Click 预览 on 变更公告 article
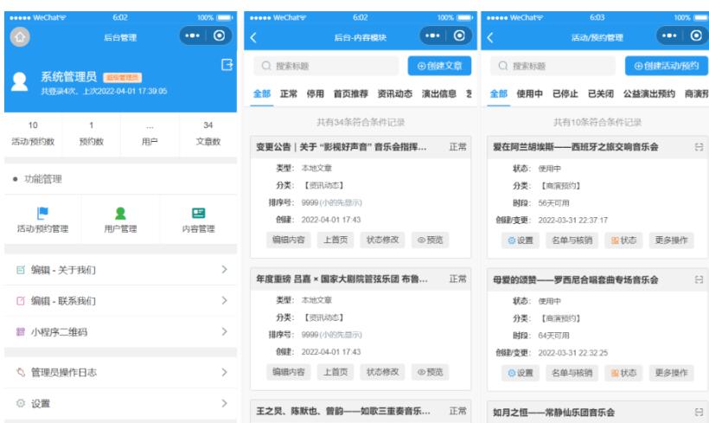The width and height of the screenshot is (709, 423). pyautogui.click(x=430, y=240)
